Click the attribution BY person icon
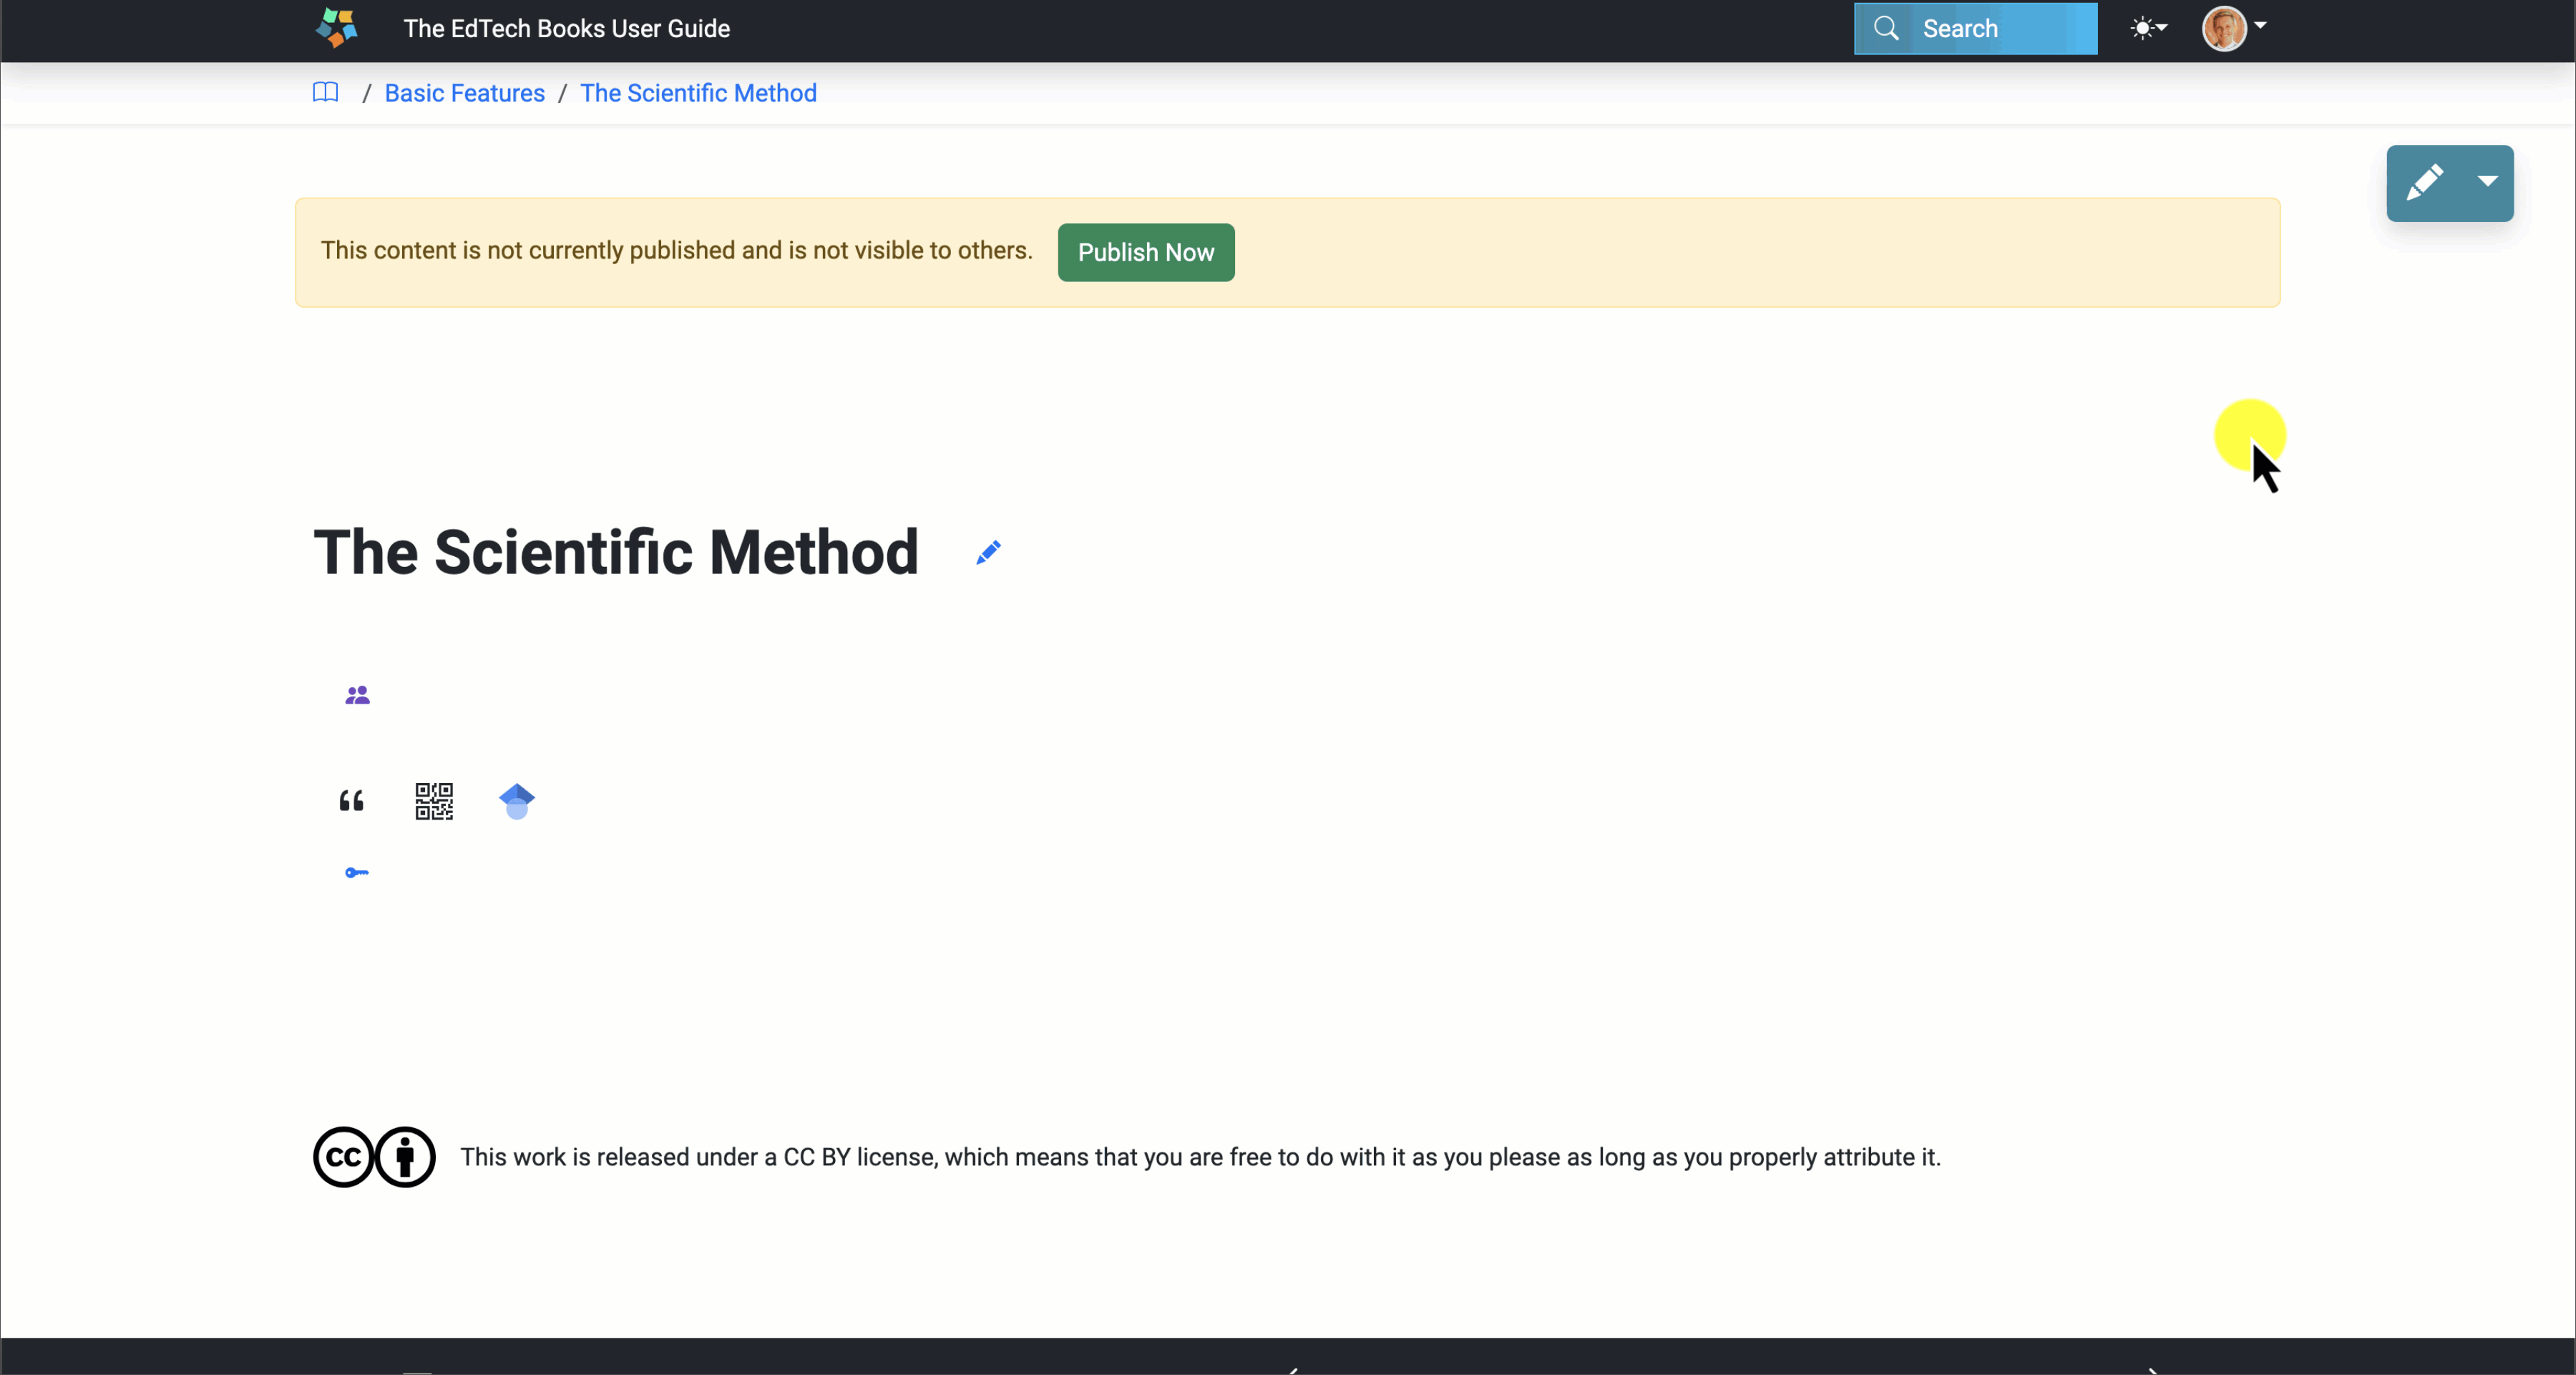Image resolution: width=2576 pixels, height=1375 pixels. [x=405, y=1157]
